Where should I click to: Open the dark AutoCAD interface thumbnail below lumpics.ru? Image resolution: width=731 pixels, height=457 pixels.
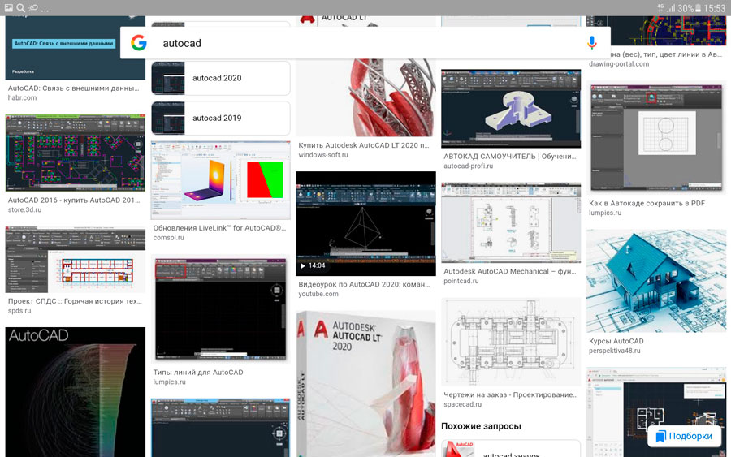[x=220, y=428]
